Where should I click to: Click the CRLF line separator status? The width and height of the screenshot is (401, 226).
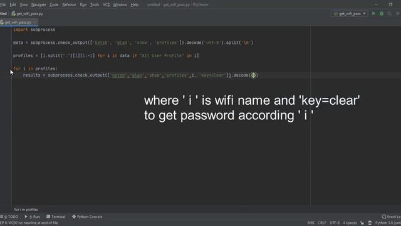[321, 223]
